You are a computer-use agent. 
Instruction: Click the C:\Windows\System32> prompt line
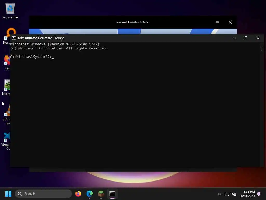32,57
